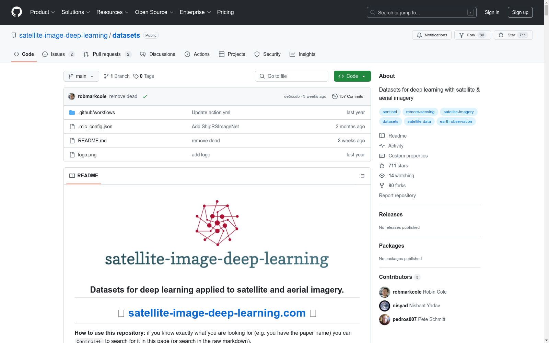
Task: Click the commit history clock icon
Action: [335, 96]
